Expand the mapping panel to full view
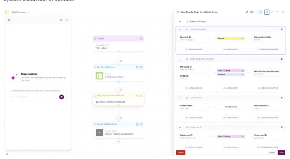 pyautogui.click(x=272, y=12)
